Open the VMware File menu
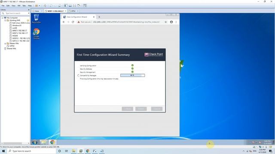 (3, 6)
